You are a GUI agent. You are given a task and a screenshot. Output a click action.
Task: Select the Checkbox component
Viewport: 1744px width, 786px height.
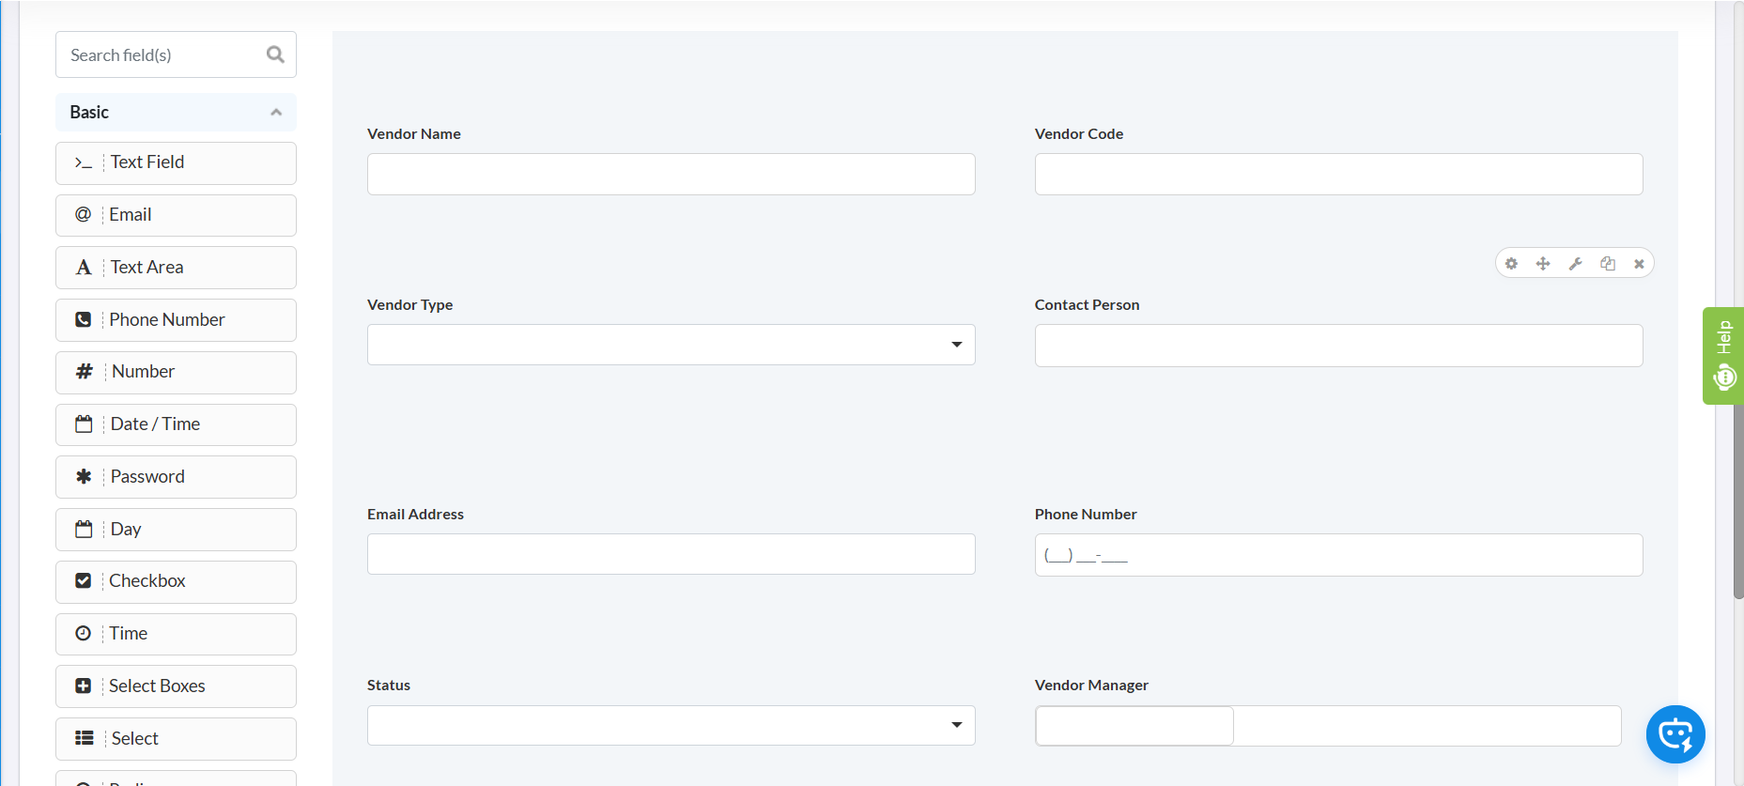176,581
